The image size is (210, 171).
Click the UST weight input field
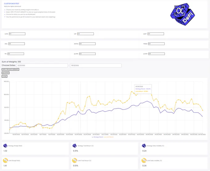[x=86, y=34]
